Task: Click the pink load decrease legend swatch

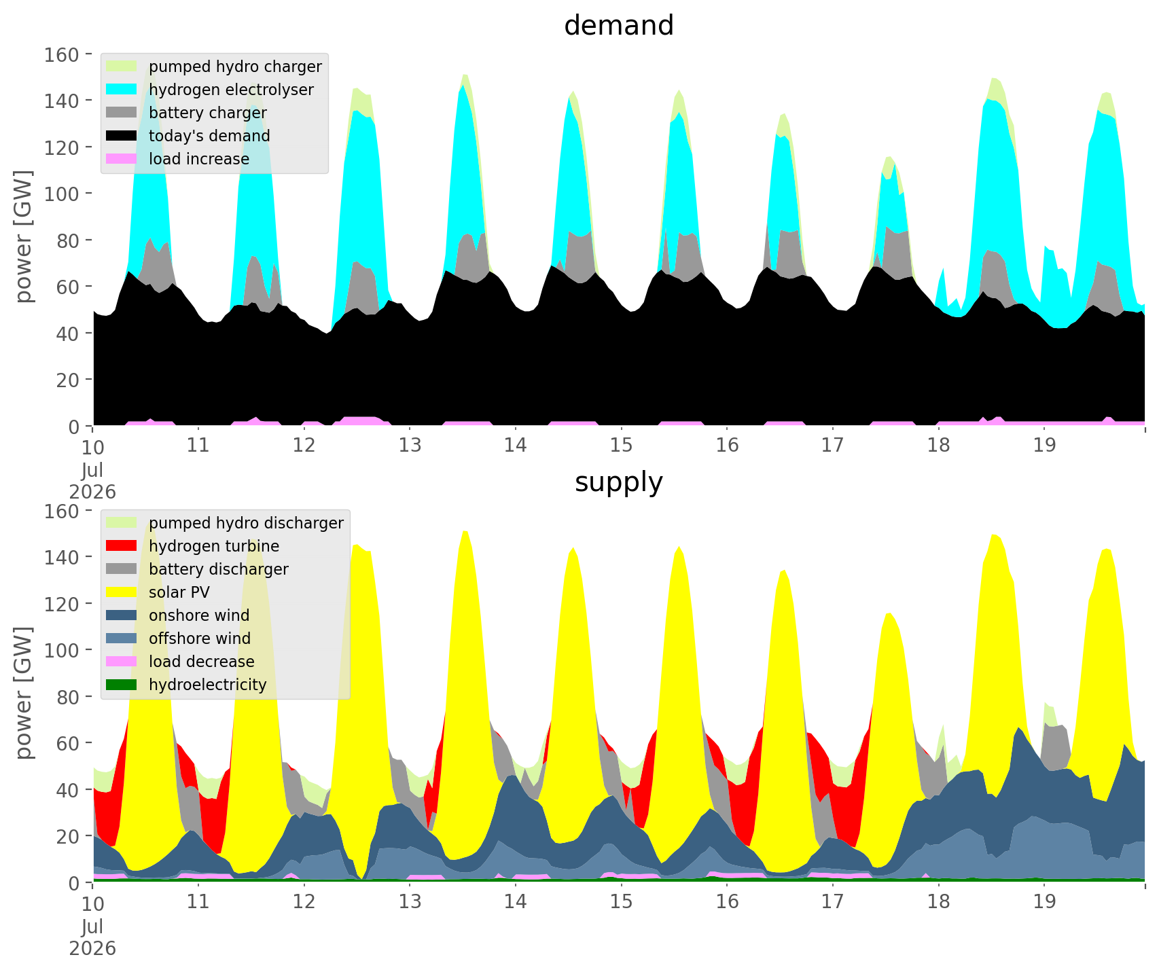Action: click(x=122, y=662)
